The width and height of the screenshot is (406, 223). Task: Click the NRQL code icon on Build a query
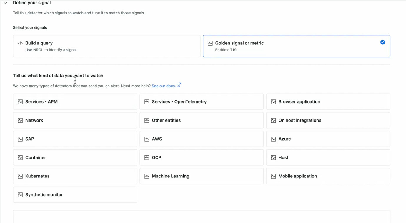click(x=20, y=43)
